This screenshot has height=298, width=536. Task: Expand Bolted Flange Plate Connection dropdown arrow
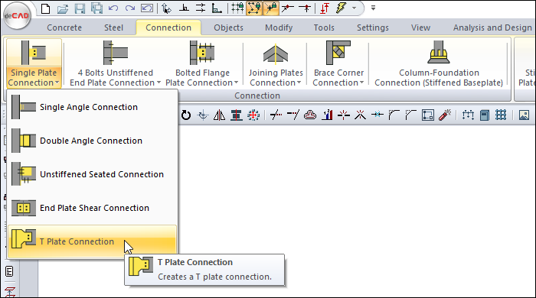(x=236, y=83)
